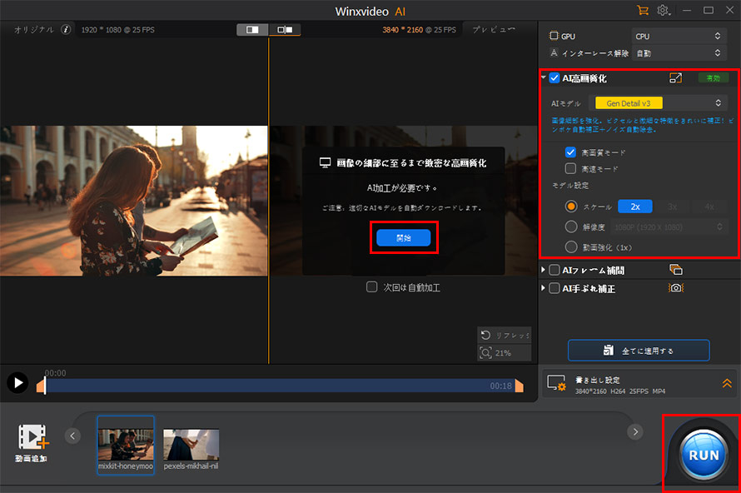The width and height of the screenshot is (741, 493).
Task: Open export settings monitor icon
Action: [556, 383]
